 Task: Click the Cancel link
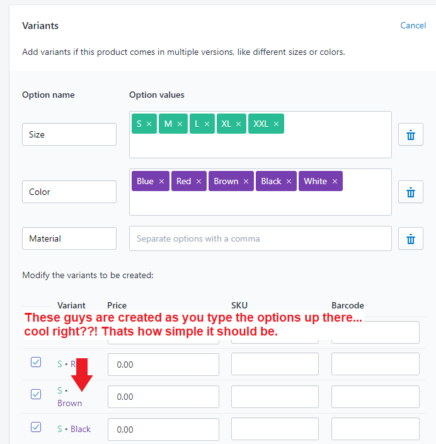click(413, 25)
